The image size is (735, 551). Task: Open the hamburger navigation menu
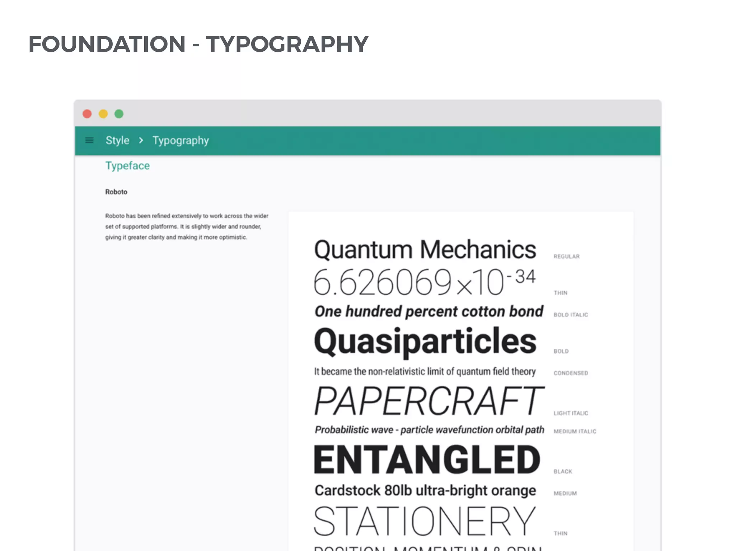coord(89,140)
